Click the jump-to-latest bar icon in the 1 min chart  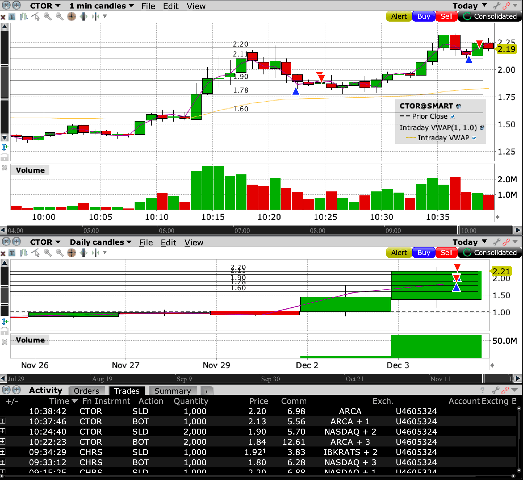point(95,17)
